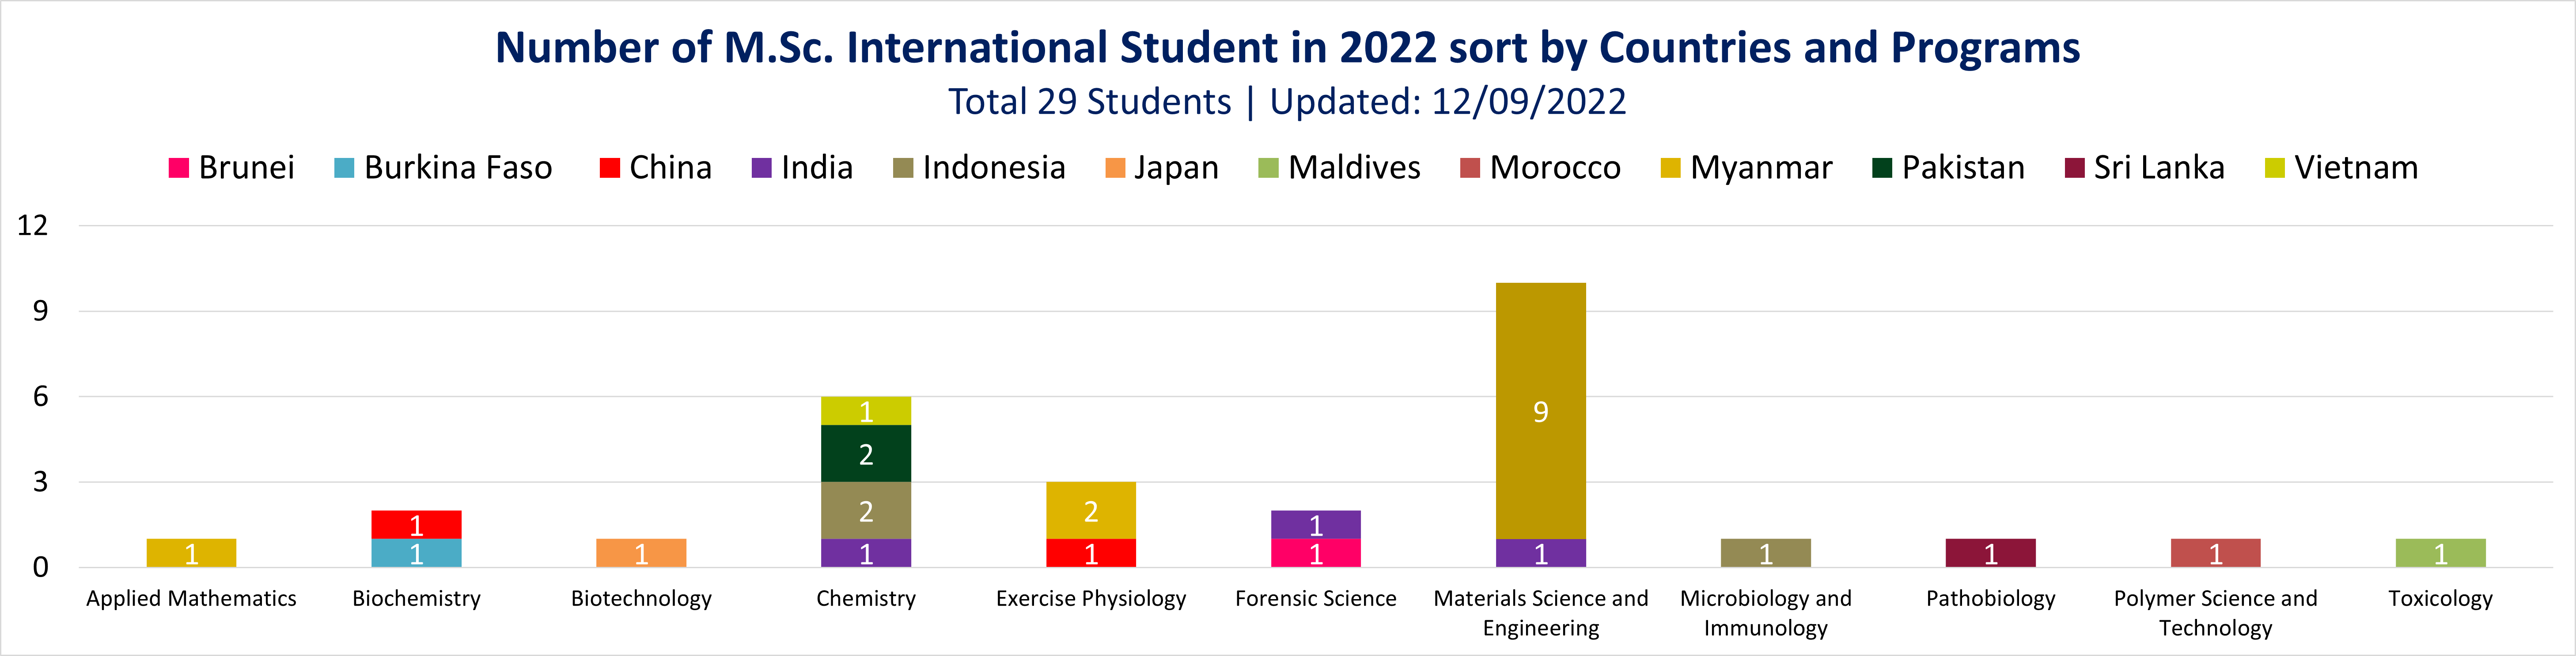The width and height of the screenshot is (2576, 656).
Task: Click the Pakistan legend label
Action: 1962,168
